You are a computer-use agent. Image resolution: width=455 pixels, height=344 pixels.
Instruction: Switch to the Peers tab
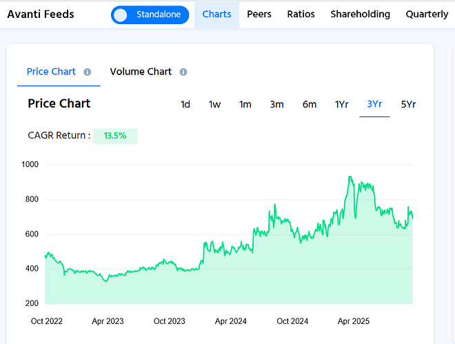(259, 14)
